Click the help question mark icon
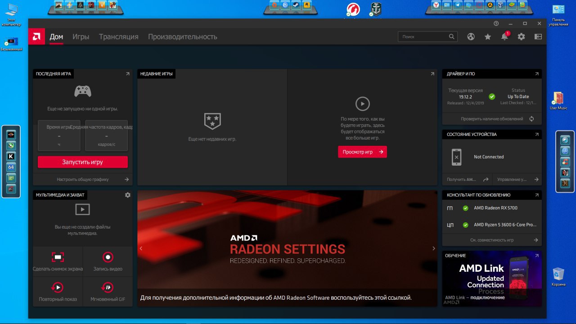 [496, 23]
